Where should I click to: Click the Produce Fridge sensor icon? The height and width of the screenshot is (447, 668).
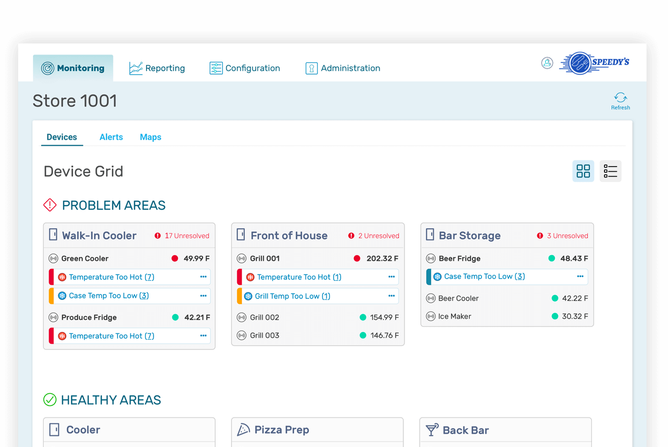[53, 318]
